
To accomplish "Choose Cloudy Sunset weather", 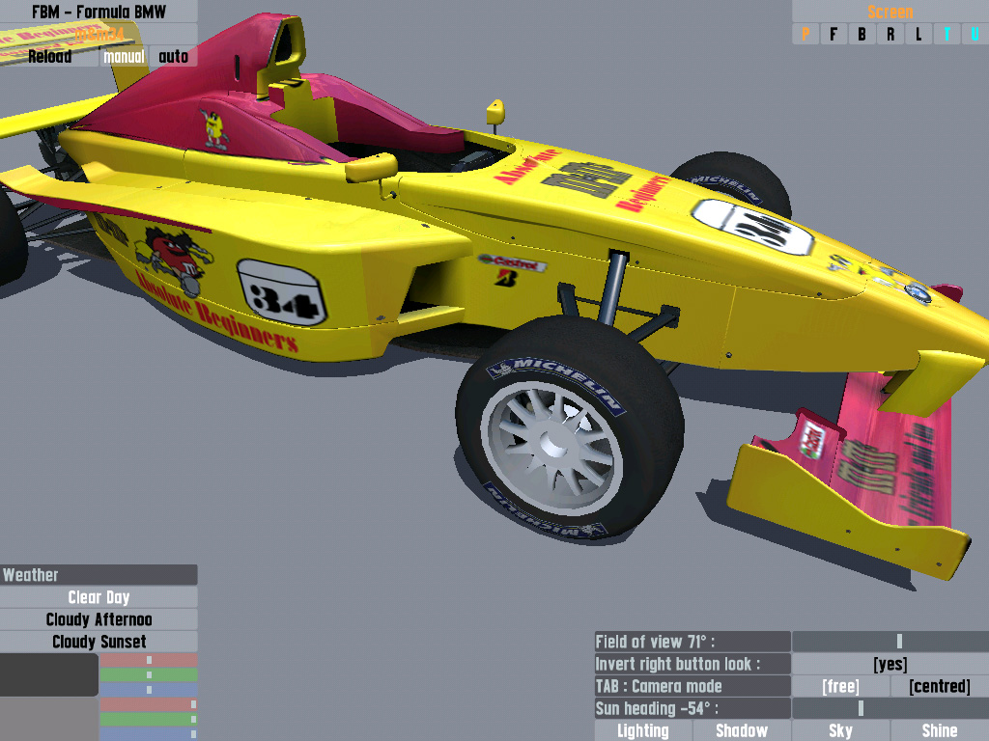I will pyautogui.click(x=99, y=642).
